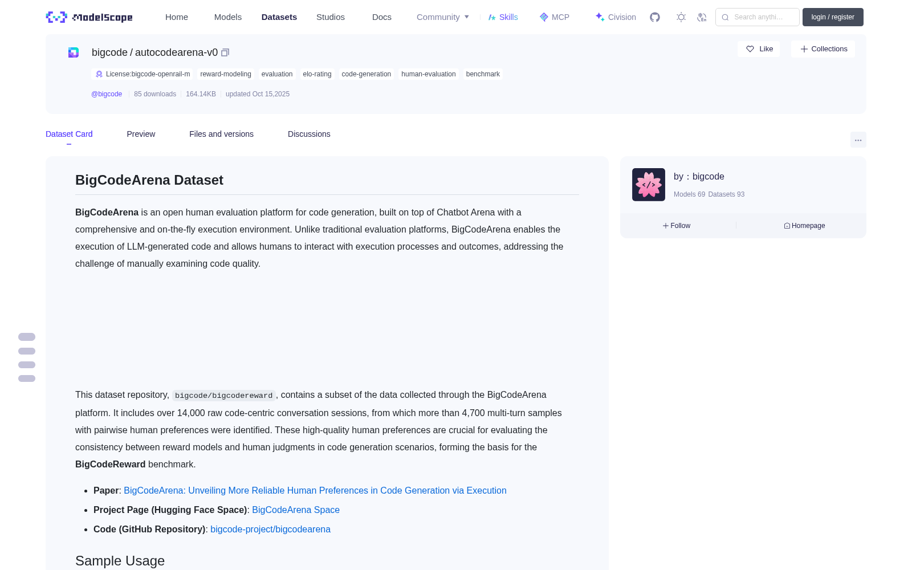Click the bigcode organization avatar

coord(649,185)
